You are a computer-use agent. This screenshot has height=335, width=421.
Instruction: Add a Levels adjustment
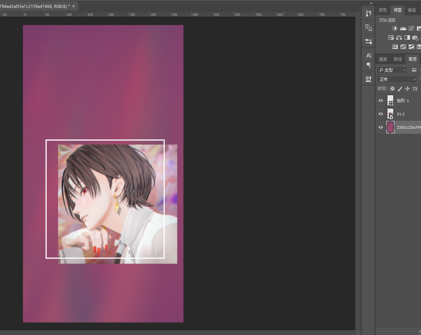(403, 28)
